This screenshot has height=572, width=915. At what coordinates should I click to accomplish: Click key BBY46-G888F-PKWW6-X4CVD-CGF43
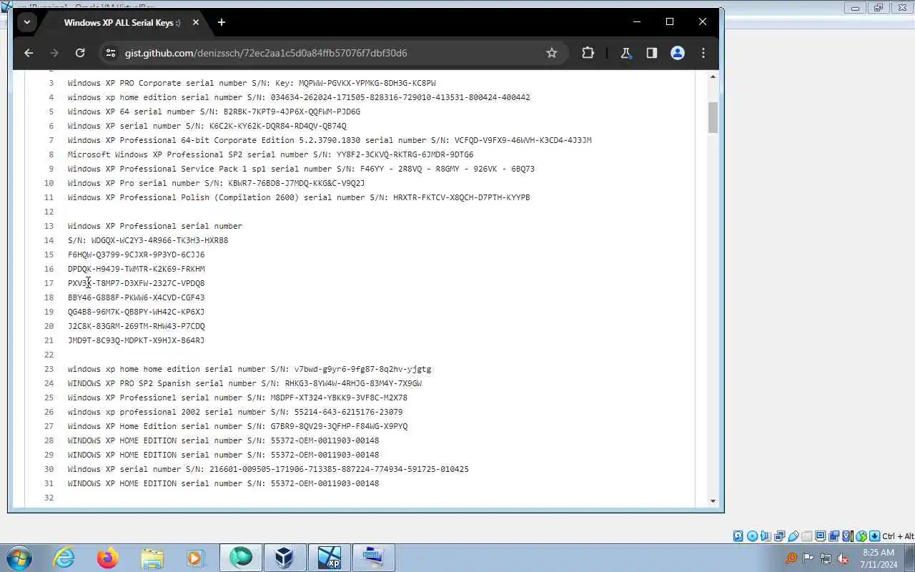click(136, 297)
